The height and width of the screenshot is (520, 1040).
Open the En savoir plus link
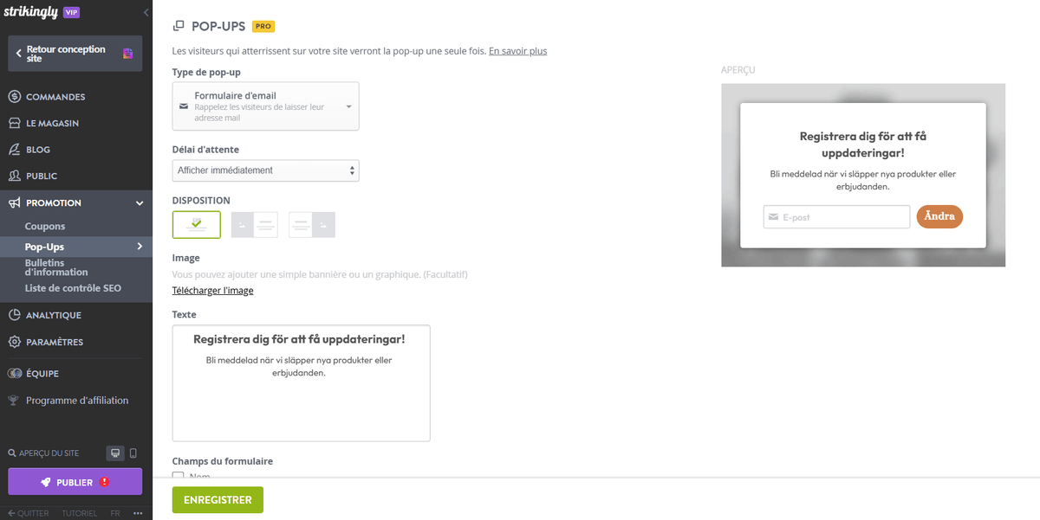coord(517,50)
